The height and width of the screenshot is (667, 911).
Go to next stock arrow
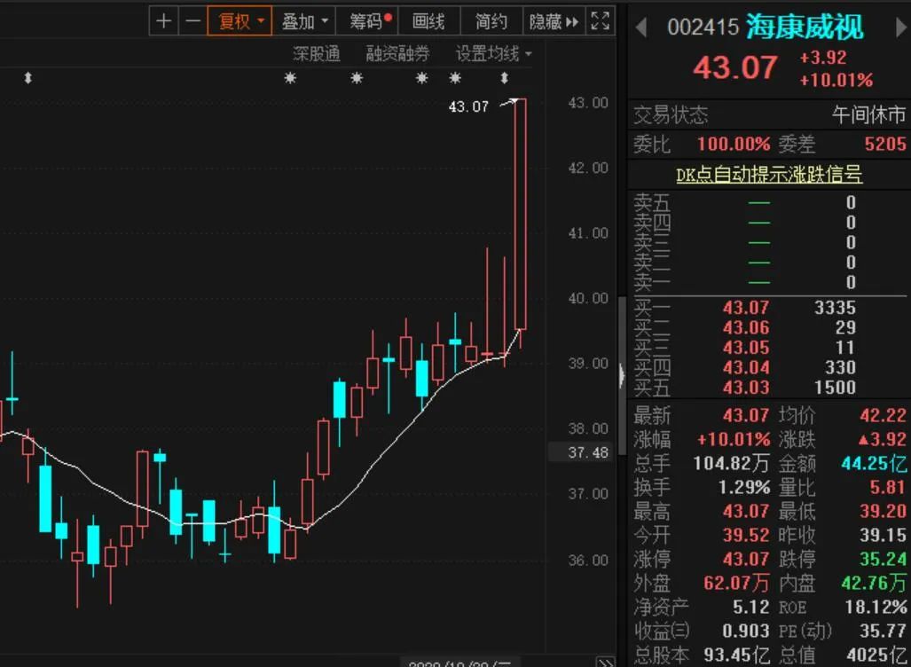[902, 27]
